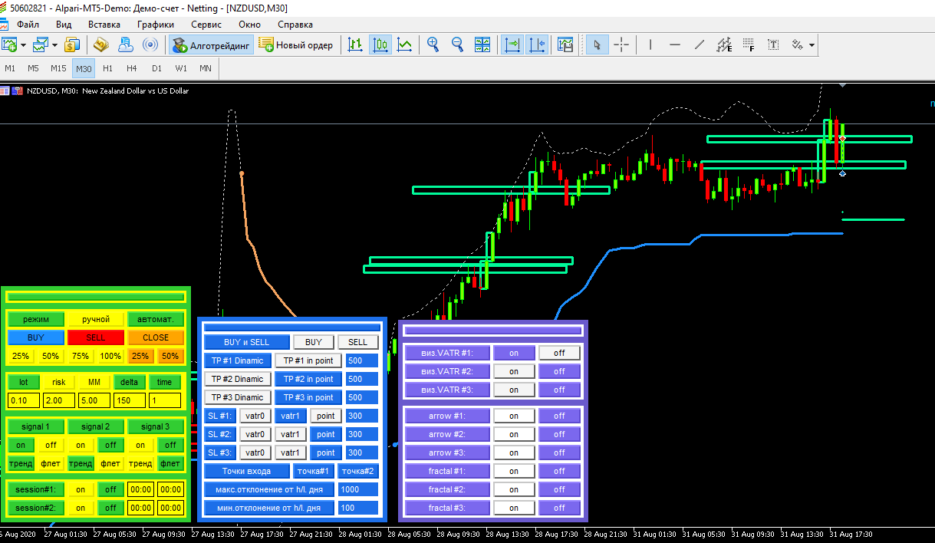The height and width of the screenshot is (543, 935).
Task: Open dropdown arrow beside new chart icon
Action: (x=24, y=45)
